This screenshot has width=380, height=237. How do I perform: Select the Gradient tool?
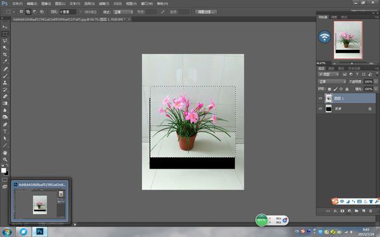click(5, 103)
